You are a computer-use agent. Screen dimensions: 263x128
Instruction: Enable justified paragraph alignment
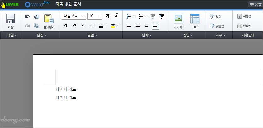tap(155, 25)
